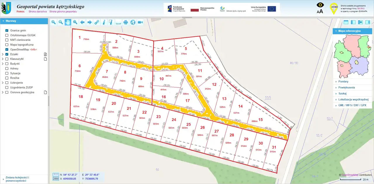This screenshot has width=374, height=184.
Task: Click the video camera icon
Action: coord(140,22)
